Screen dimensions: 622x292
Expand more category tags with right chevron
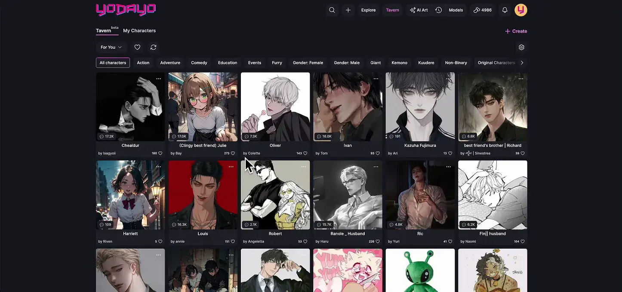pyautogui.click(x=522, y=63)
